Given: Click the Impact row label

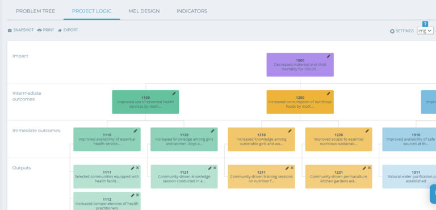Looking at the screenshot, I should 20,56.
